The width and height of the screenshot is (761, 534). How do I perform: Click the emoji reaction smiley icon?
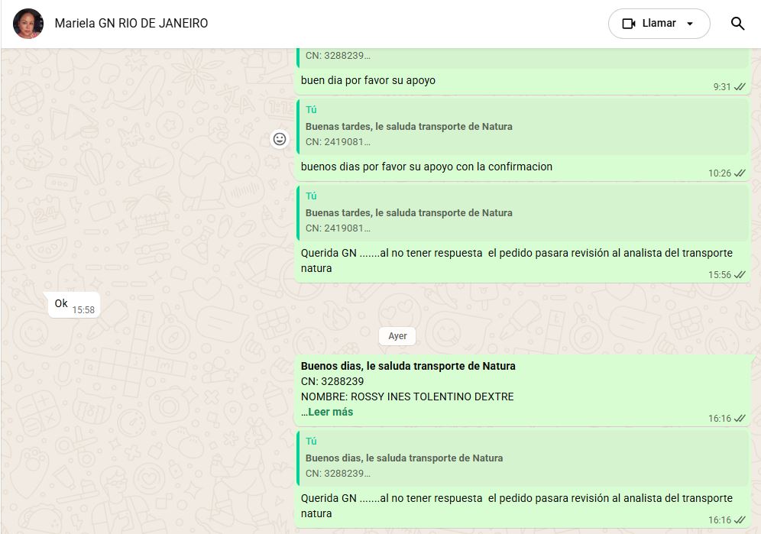[280, 139]
